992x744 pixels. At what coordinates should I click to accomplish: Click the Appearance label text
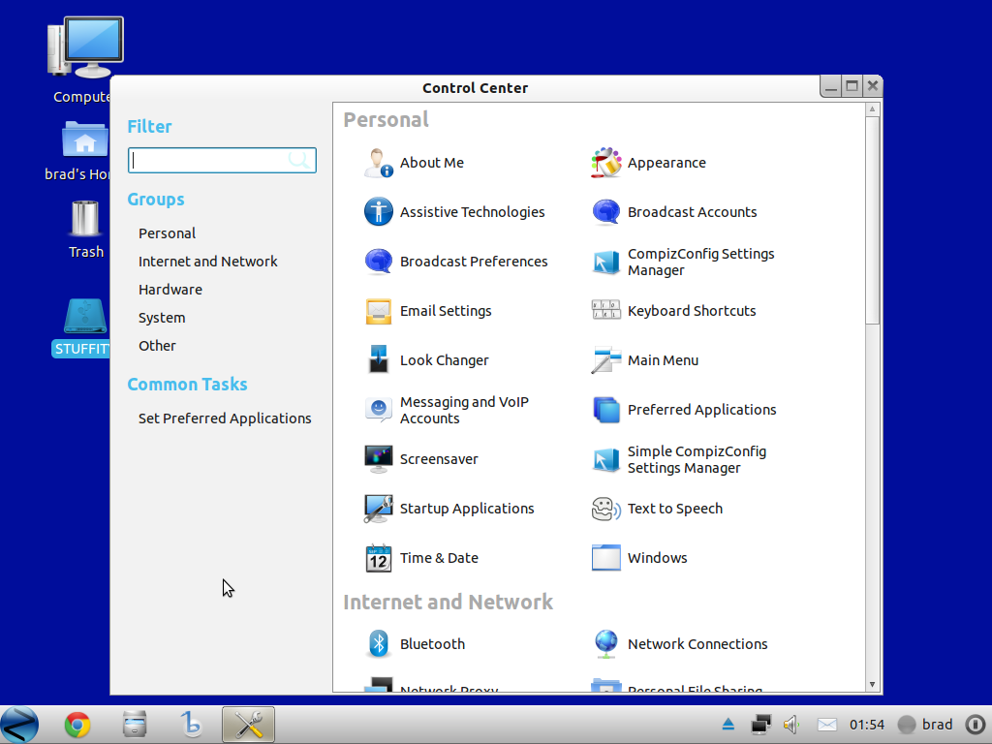pyautogui.click(x=666, y=163)
